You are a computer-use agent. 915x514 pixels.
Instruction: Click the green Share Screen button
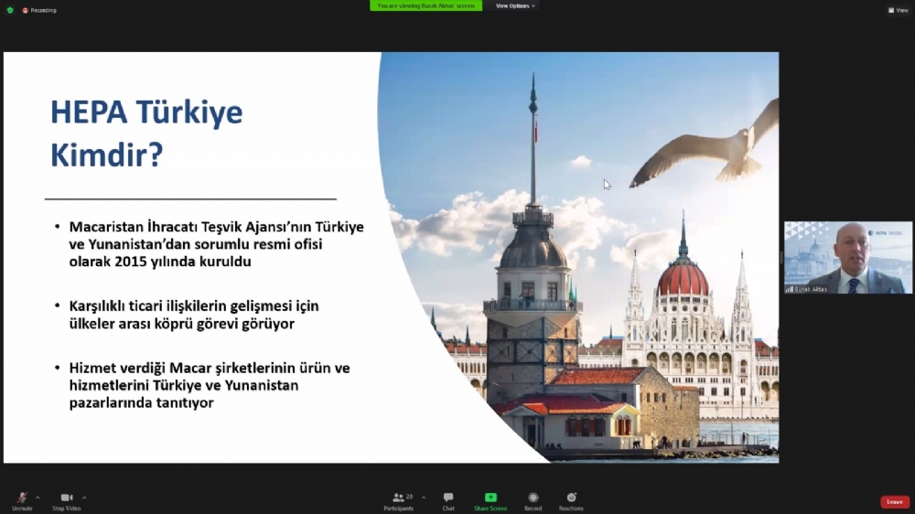click(x=490, y=501)
